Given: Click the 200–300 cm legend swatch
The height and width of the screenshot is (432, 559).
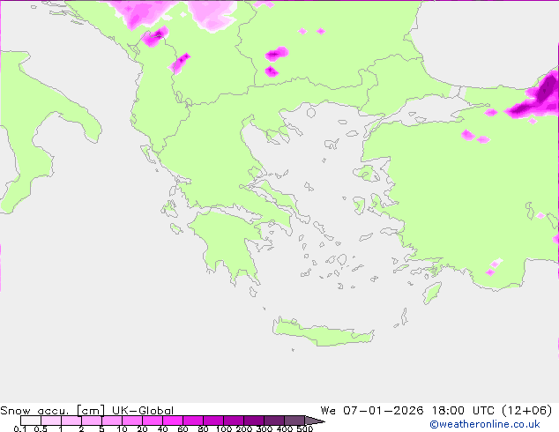Looking at the screenshot, I should (x=254, y=421).
